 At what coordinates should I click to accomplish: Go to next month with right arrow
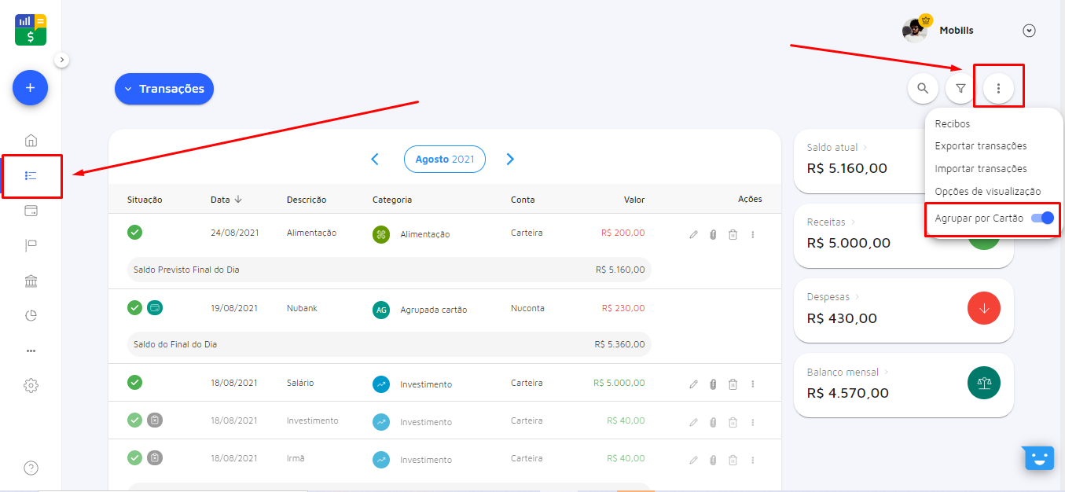tap(510, 159)
